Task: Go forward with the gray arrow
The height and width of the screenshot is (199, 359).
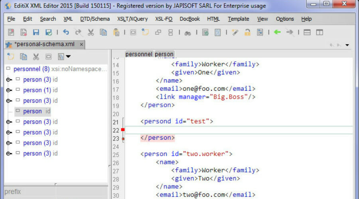Action: coord(290,32)
